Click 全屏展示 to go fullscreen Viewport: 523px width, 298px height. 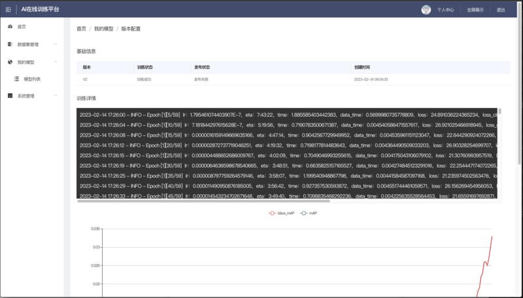[475, 10]
